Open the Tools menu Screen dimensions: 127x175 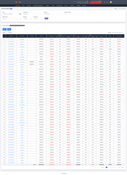(53, 6)
